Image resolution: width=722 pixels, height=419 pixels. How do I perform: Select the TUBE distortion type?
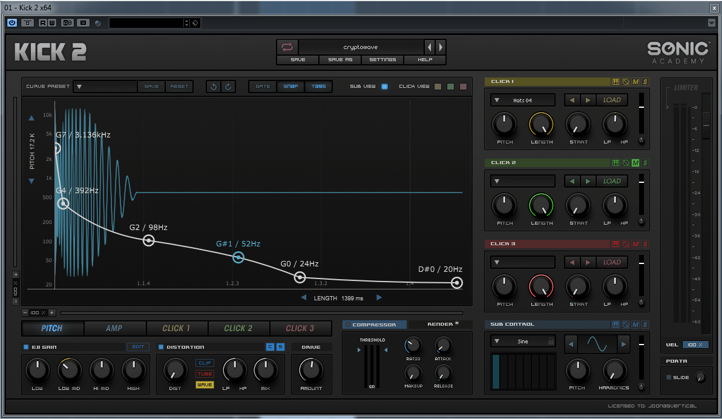205,374
